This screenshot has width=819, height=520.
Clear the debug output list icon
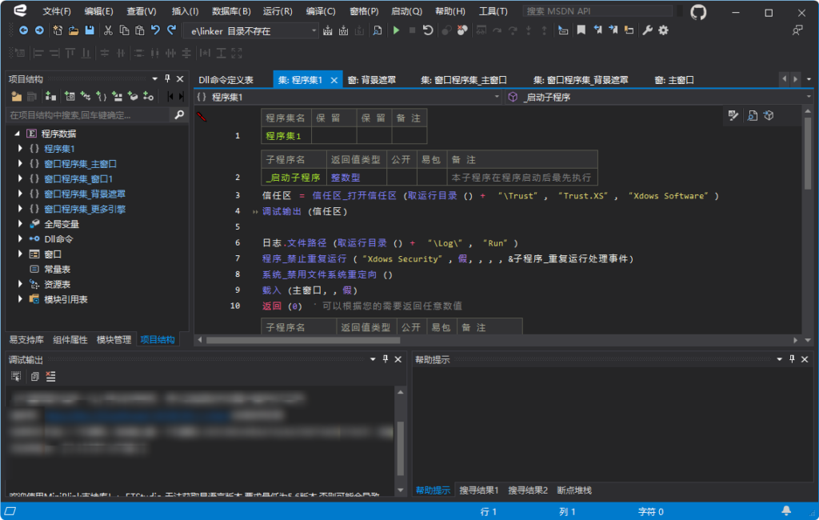click(x=50, y=376)
